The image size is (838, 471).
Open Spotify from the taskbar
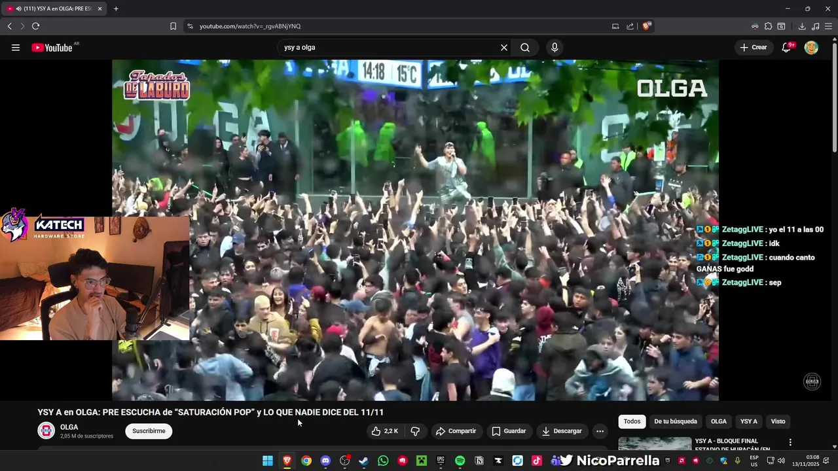460,461
